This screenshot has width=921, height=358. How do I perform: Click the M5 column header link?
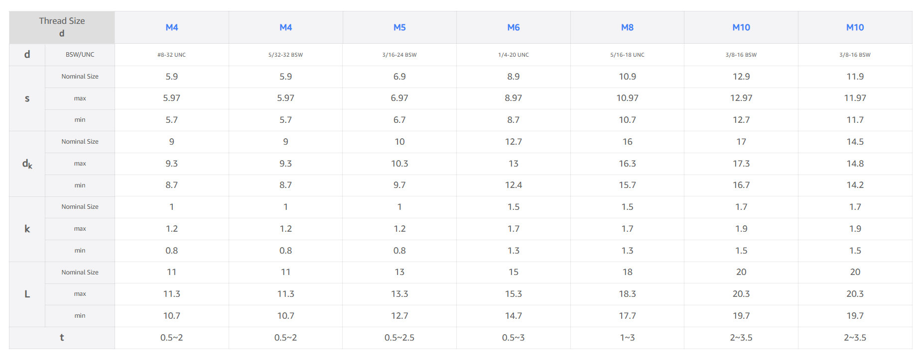399,27
